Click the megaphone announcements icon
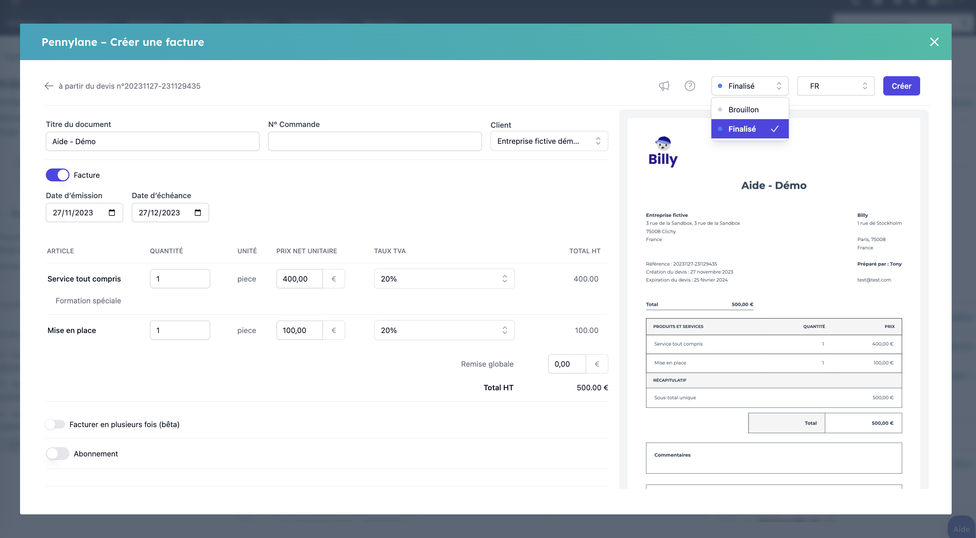This screenshot has height=538, width=976. coord(664,86)
